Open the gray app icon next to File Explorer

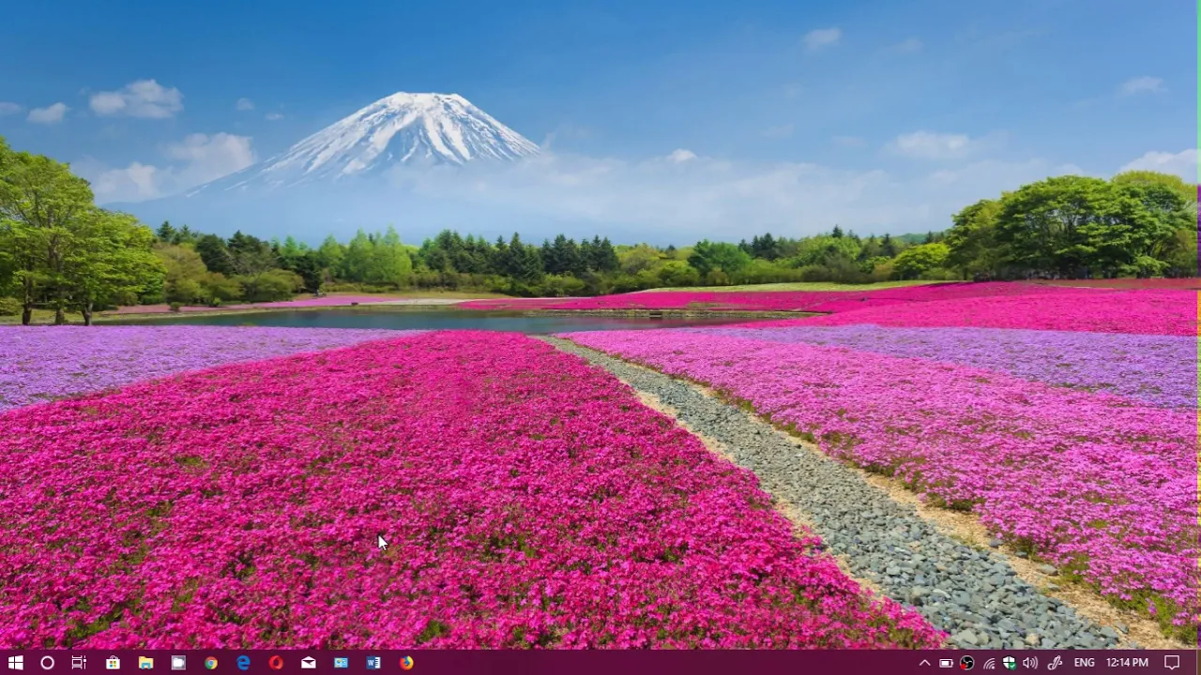pos(178,663)
